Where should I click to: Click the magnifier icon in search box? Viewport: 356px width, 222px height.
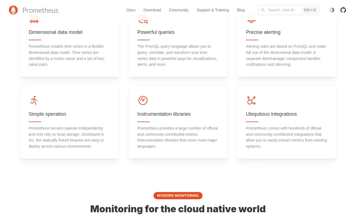263,10
